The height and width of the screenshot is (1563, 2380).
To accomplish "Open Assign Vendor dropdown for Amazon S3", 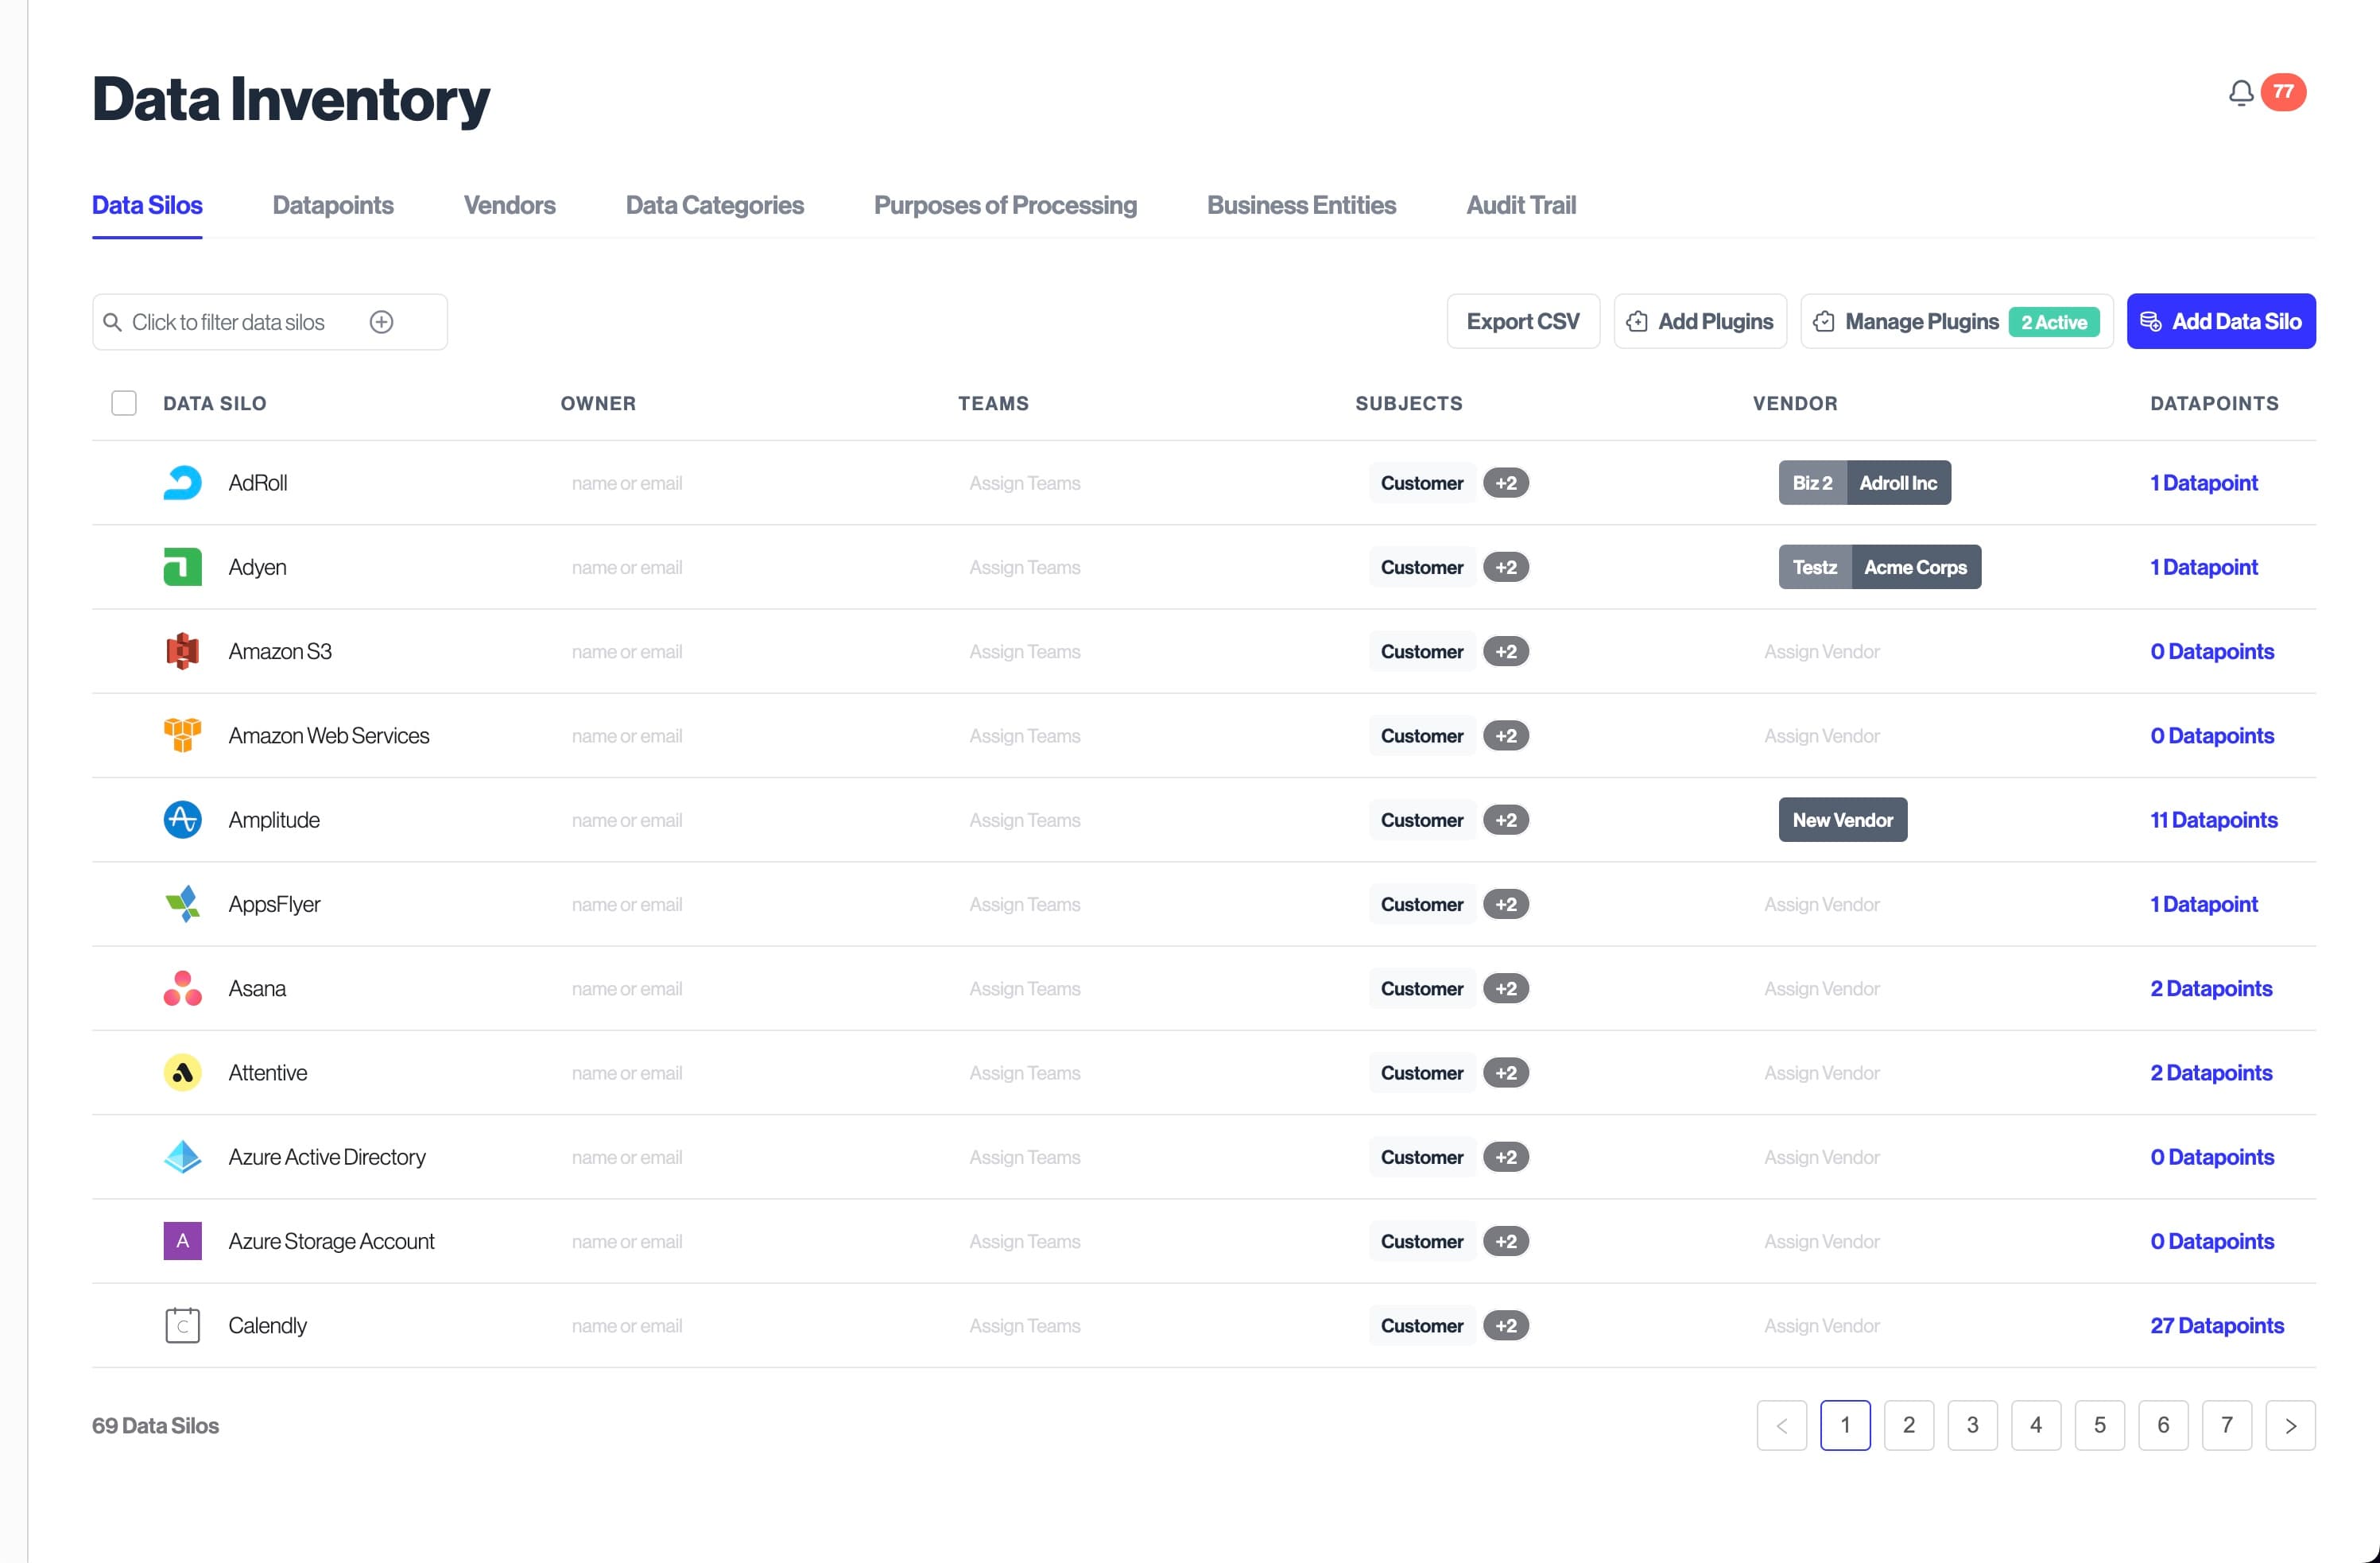I will tap(1821, 651).
